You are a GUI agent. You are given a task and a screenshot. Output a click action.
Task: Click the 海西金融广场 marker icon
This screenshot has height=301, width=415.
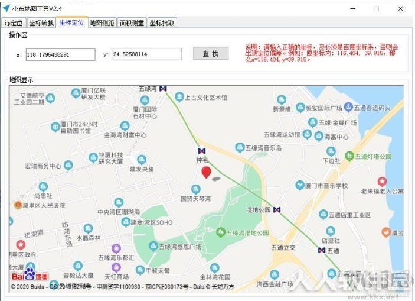[x=275, y=274]
